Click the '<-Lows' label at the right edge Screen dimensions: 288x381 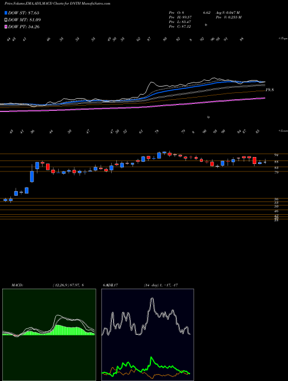tap(283, 130)
